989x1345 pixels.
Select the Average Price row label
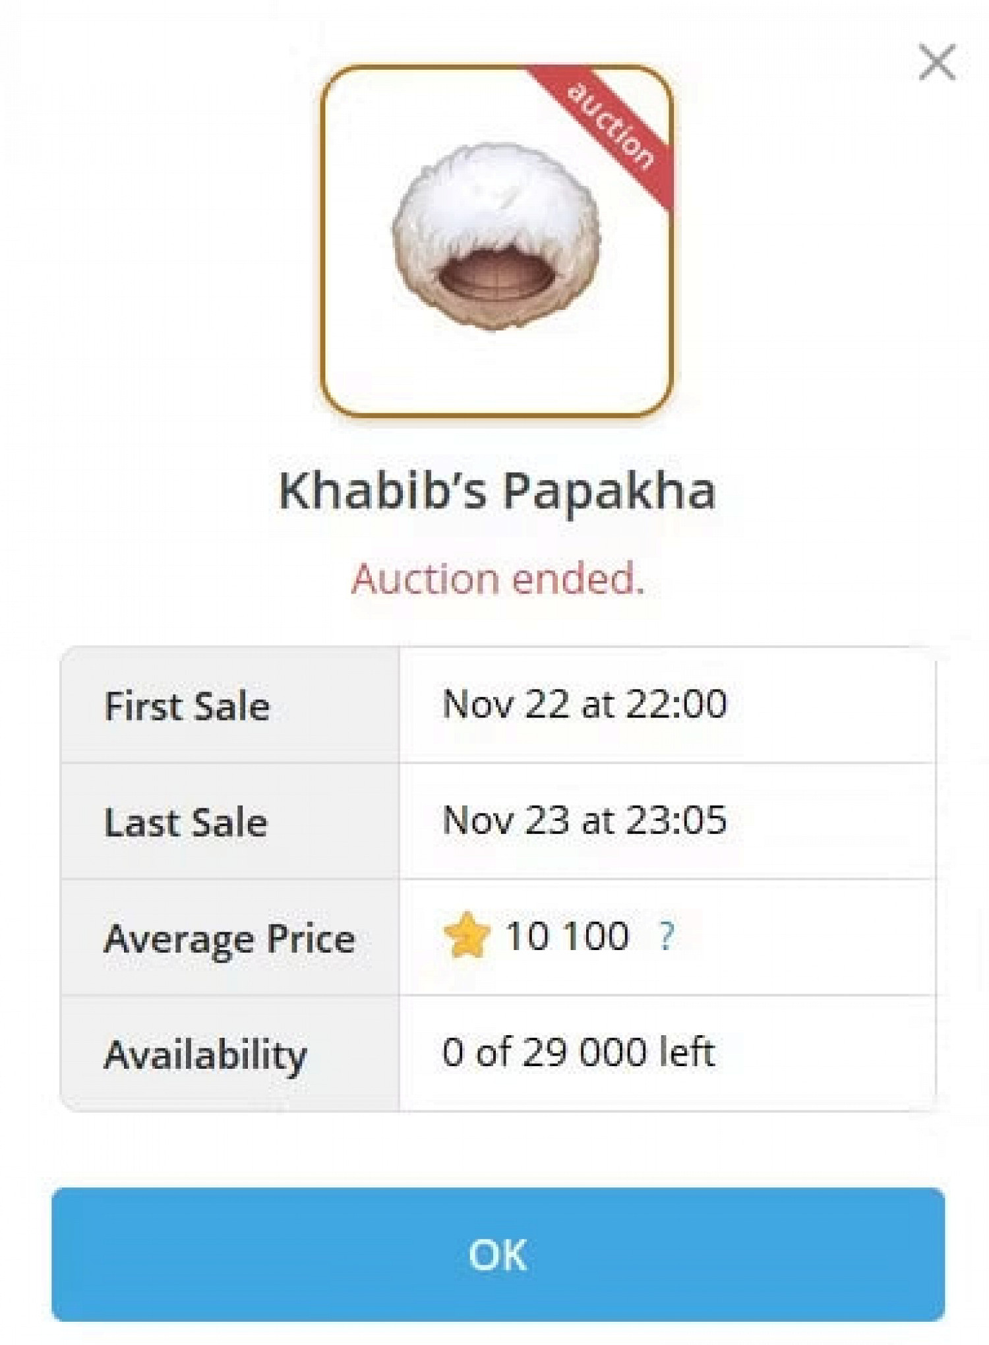tap(229, 938)
